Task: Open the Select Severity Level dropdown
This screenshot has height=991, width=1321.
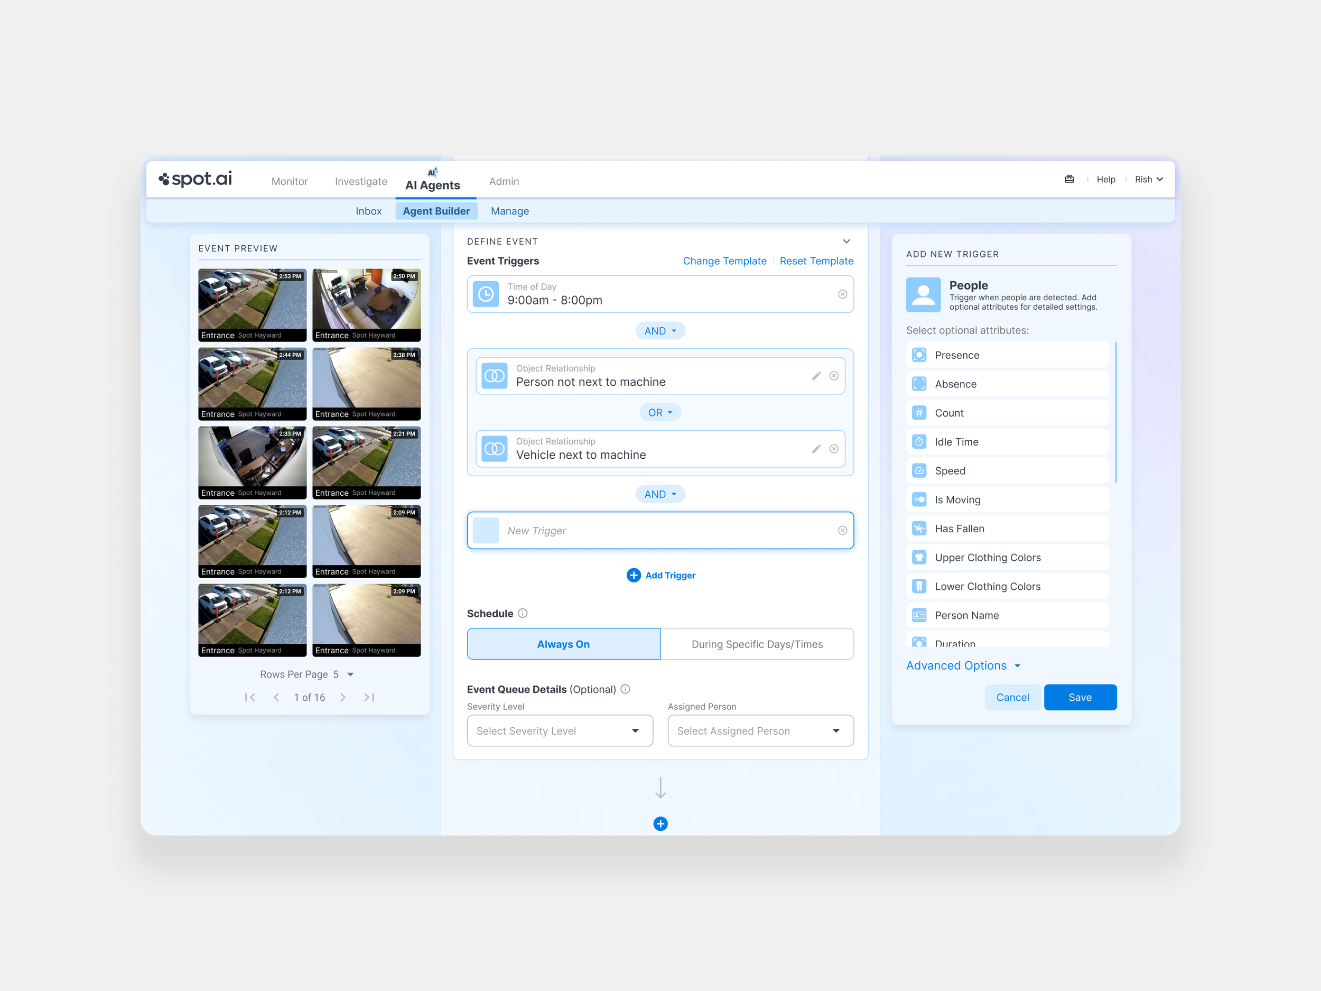Action: point(560,730)
